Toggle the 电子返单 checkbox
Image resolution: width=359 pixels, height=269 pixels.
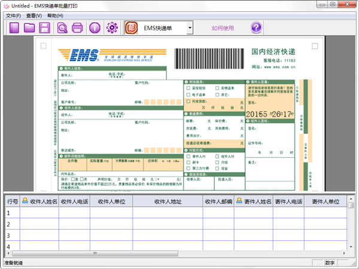point(188,94)
